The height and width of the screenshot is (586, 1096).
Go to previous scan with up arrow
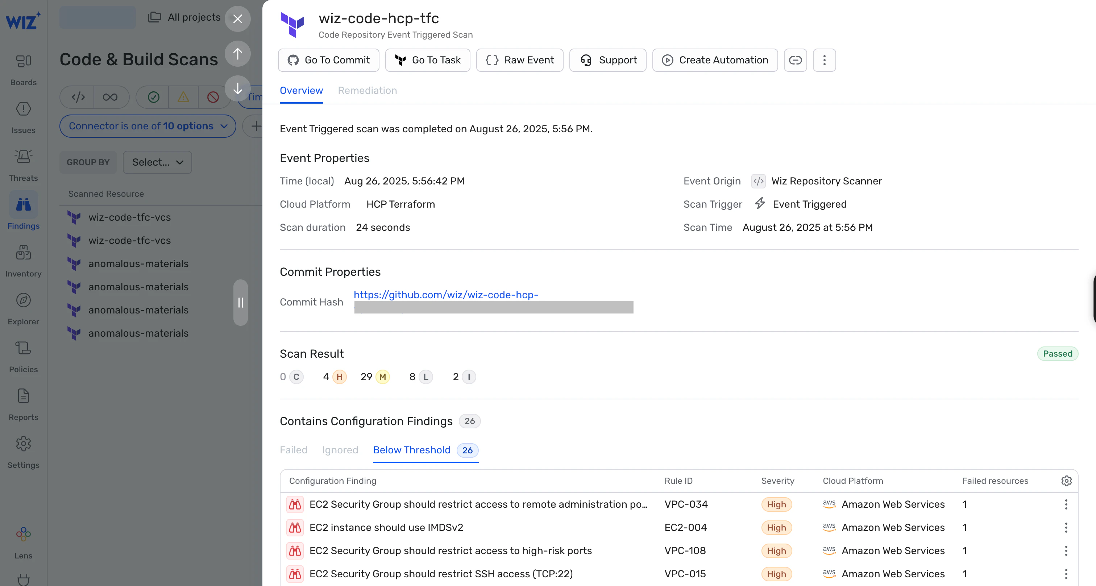(237, 54)
